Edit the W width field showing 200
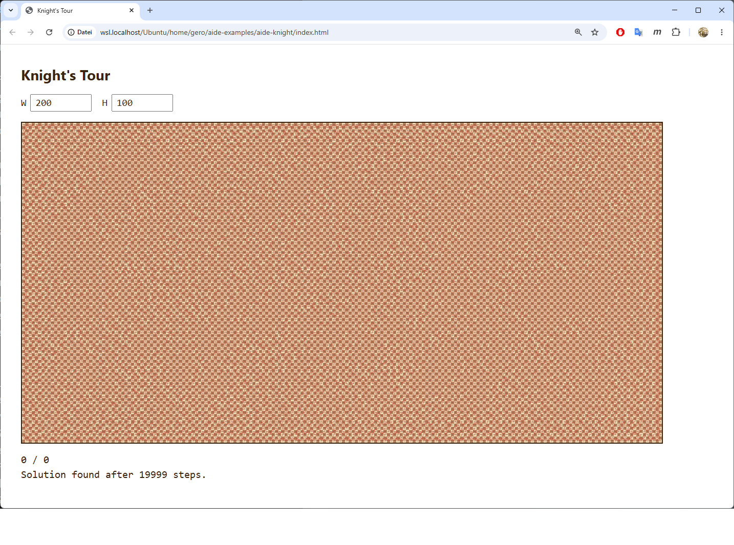This screenshot has width=734, height=545. click(x=61, y=103)
